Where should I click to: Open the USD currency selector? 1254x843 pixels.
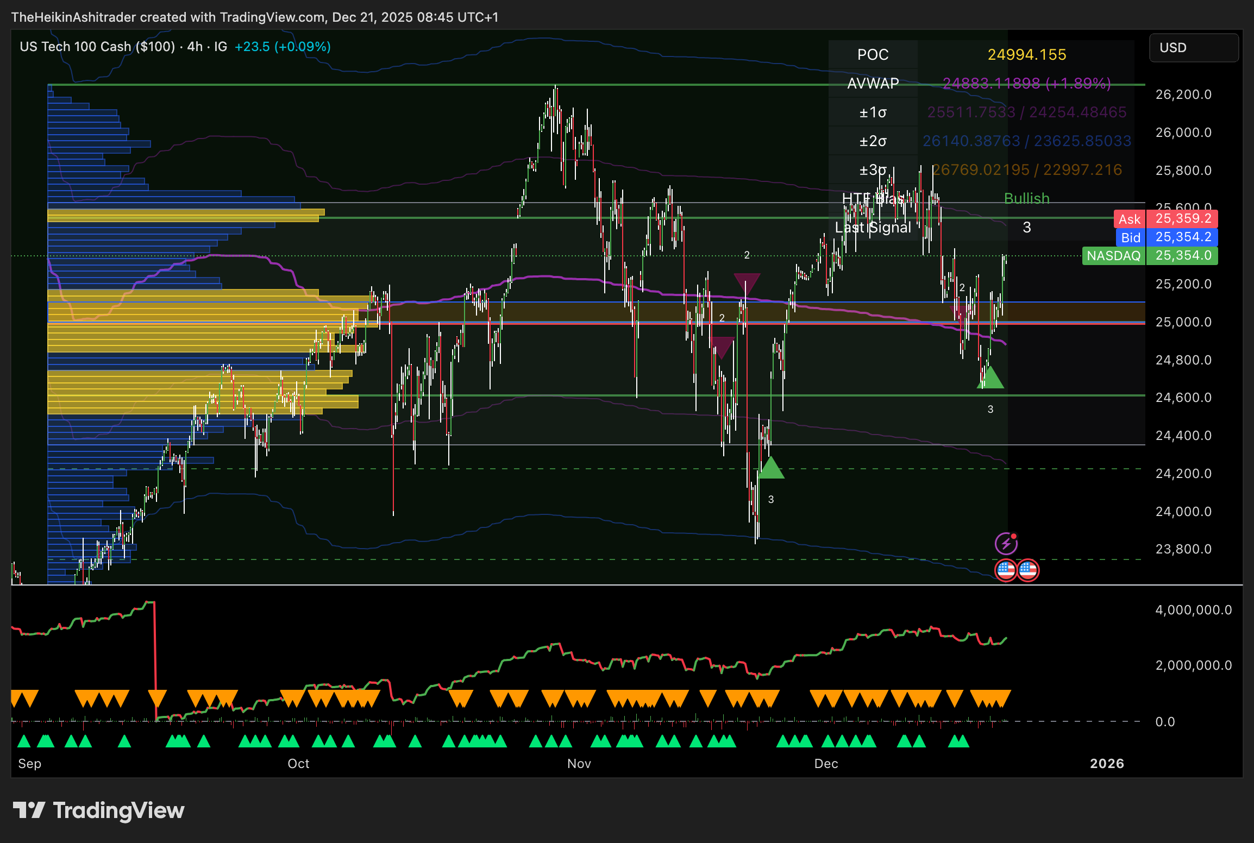pyautogui.click(x=1194, y=47)
